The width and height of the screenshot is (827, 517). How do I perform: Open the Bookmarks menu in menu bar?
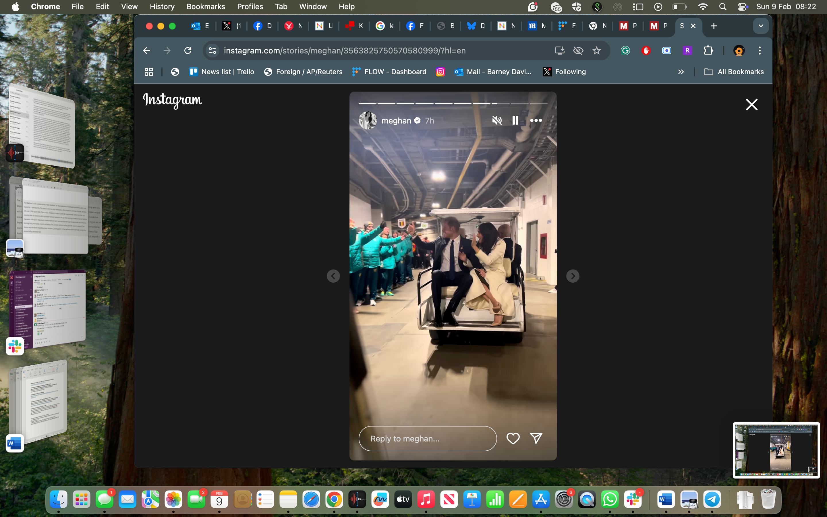(x=205, y=7)
